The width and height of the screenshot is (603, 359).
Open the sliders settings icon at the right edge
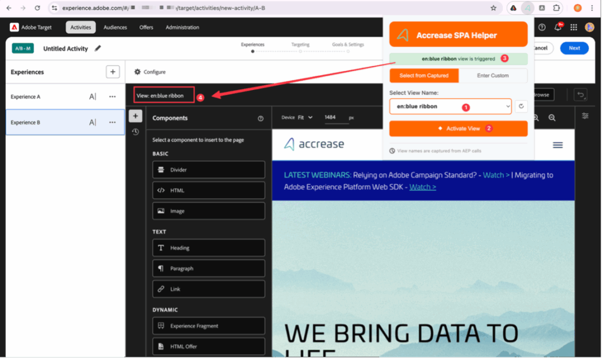[x=585, y=116]
